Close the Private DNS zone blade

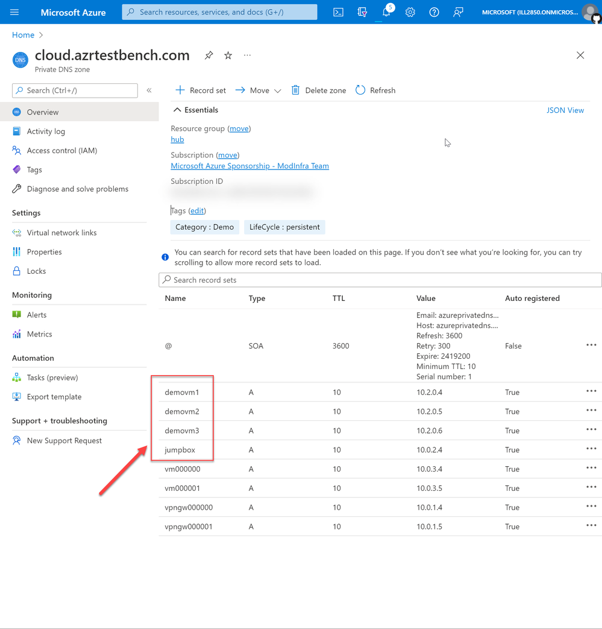click(x=580, y=55)
